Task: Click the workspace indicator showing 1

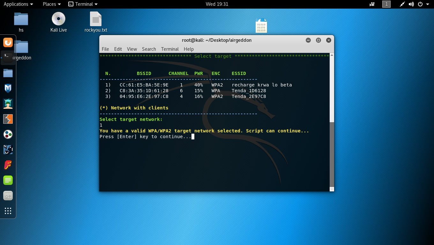Action: point(386,4)
